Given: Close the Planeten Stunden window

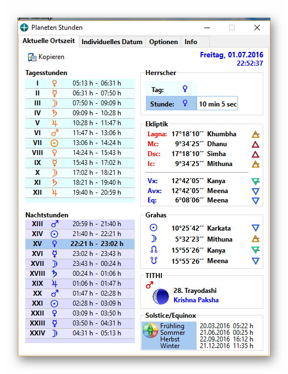Looking at the screenshot, I should [257, 28].
